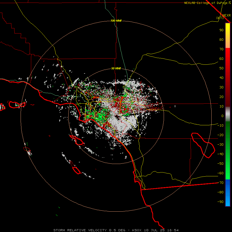This screenshot has height=232, width=232.
Task: Click the positive 60 scale label
Action: click(221, 59)
